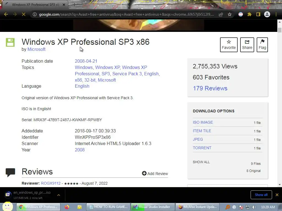Open the Windows XP topic link

click(108, 68)
